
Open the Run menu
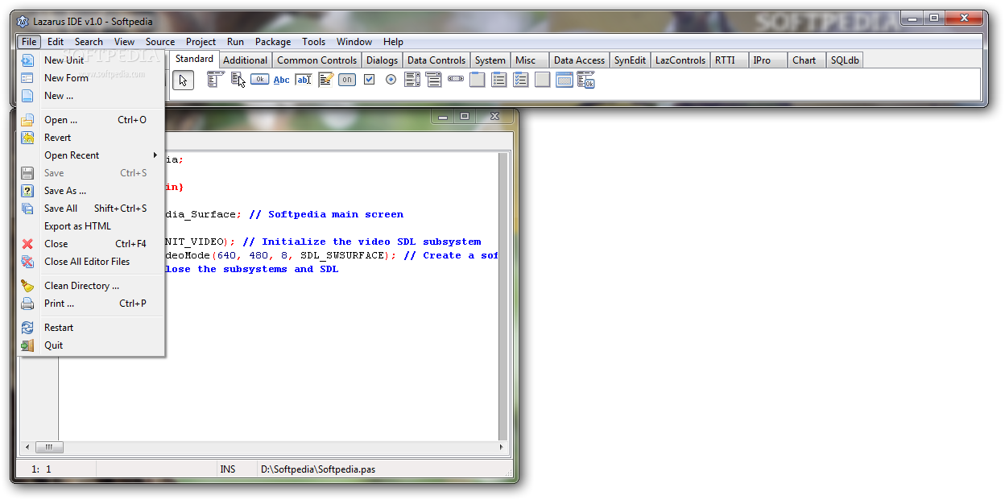(235, 42)
